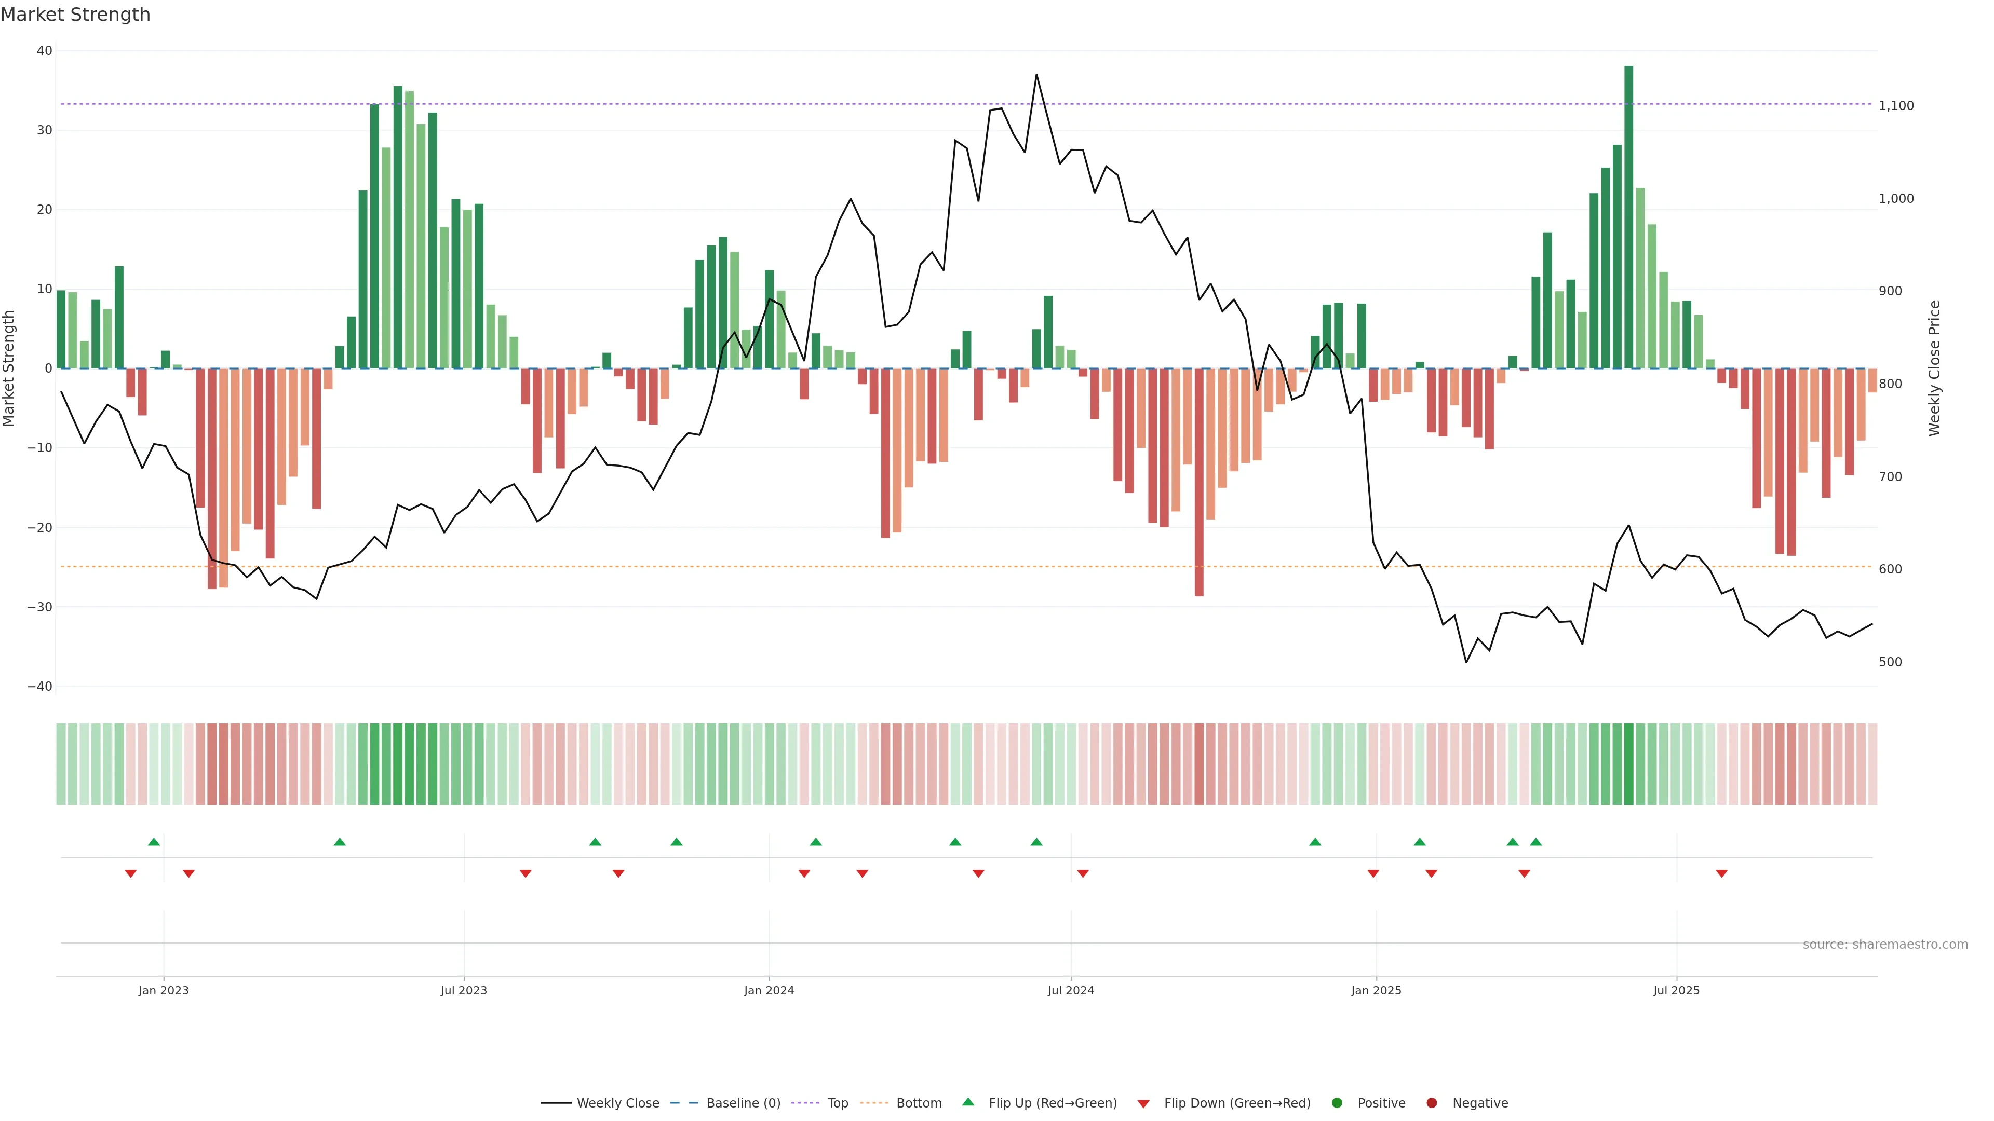Image resolution: width=1994 pixels, height=1121 pixels.
Task: Click the first green flip-up marker near Jan 2023
Action: pos(154,842)
